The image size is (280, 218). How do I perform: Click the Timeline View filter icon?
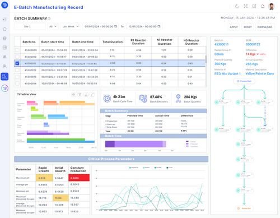pos(80,95)
